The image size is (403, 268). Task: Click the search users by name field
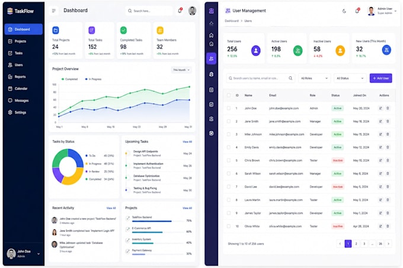pos(260,78)
